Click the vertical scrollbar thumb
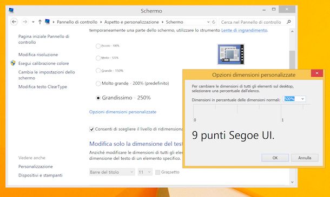This screenshot has height=197, width=330. click(292, 60)
